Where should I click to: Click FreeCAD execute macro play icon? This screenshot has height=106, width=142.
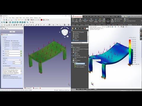point(48,20)
